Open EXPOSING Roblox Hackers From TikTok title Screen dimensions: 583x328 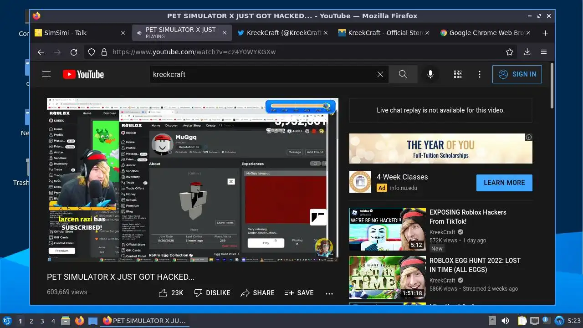(468, 217)
